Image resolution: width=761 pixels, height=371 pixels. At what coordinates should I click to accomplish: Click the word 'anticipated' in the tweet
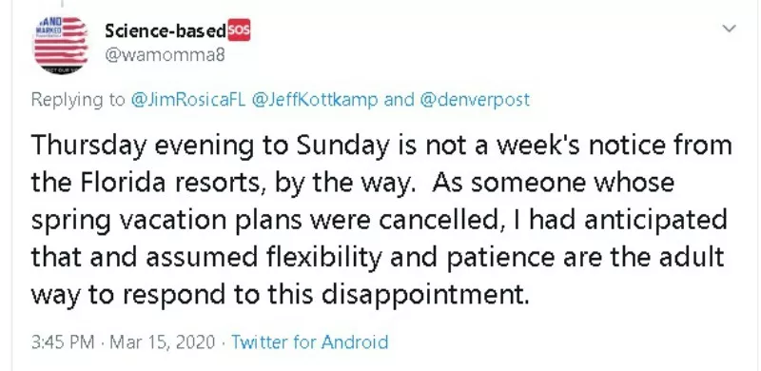(654, 221)
